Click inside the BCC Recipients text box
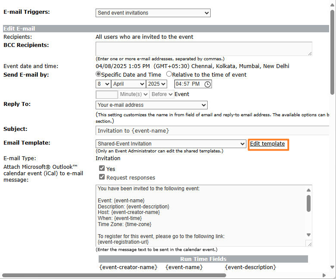Viewport: 336px width, 279px height. (x=204, y=49)
